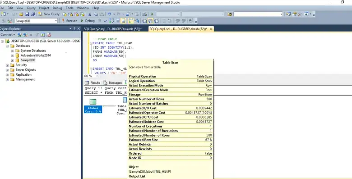
Task: Click the Save floppy disk icon
Action: (27, 14)
